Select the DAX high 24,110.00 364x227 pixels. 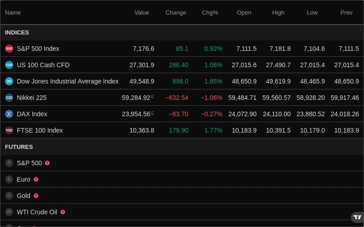(277, 114)
